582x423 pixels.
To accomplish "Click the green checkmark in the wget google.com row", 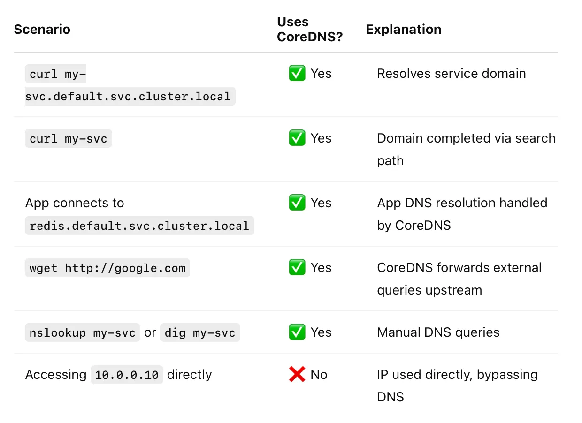I will coord(297,267).
